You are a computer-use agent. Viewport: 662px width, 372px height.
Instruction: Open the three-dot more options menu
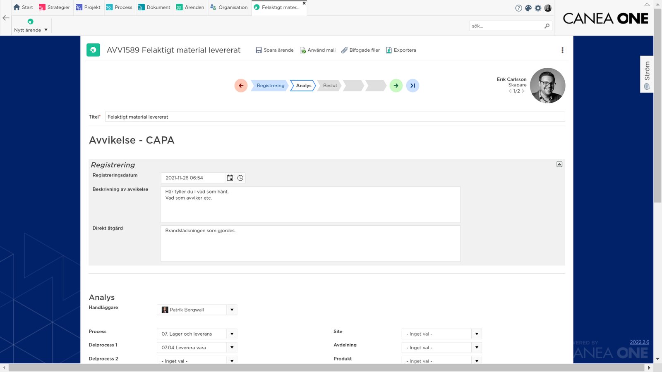pos(562,50)
